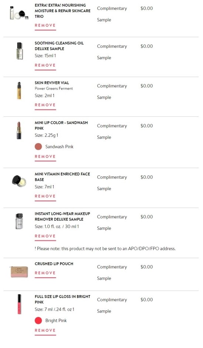Click the Sandwash Pink color swatch
The height and width of the screenshot is (348, 203).
pos(38,147)
